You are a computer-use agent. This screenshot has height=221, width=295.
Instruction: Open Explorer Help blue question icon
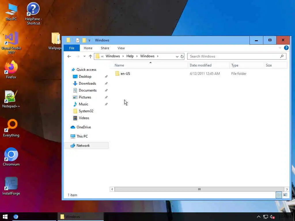[286, 48]
